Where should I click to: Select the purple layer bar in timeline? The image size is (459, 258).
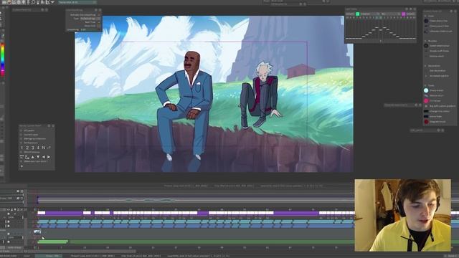click(x=196, y=213)
